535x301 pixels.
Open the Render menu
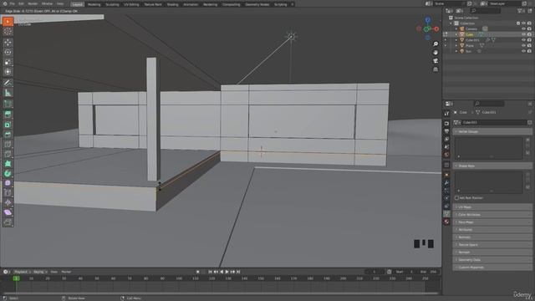click(33, 3)
